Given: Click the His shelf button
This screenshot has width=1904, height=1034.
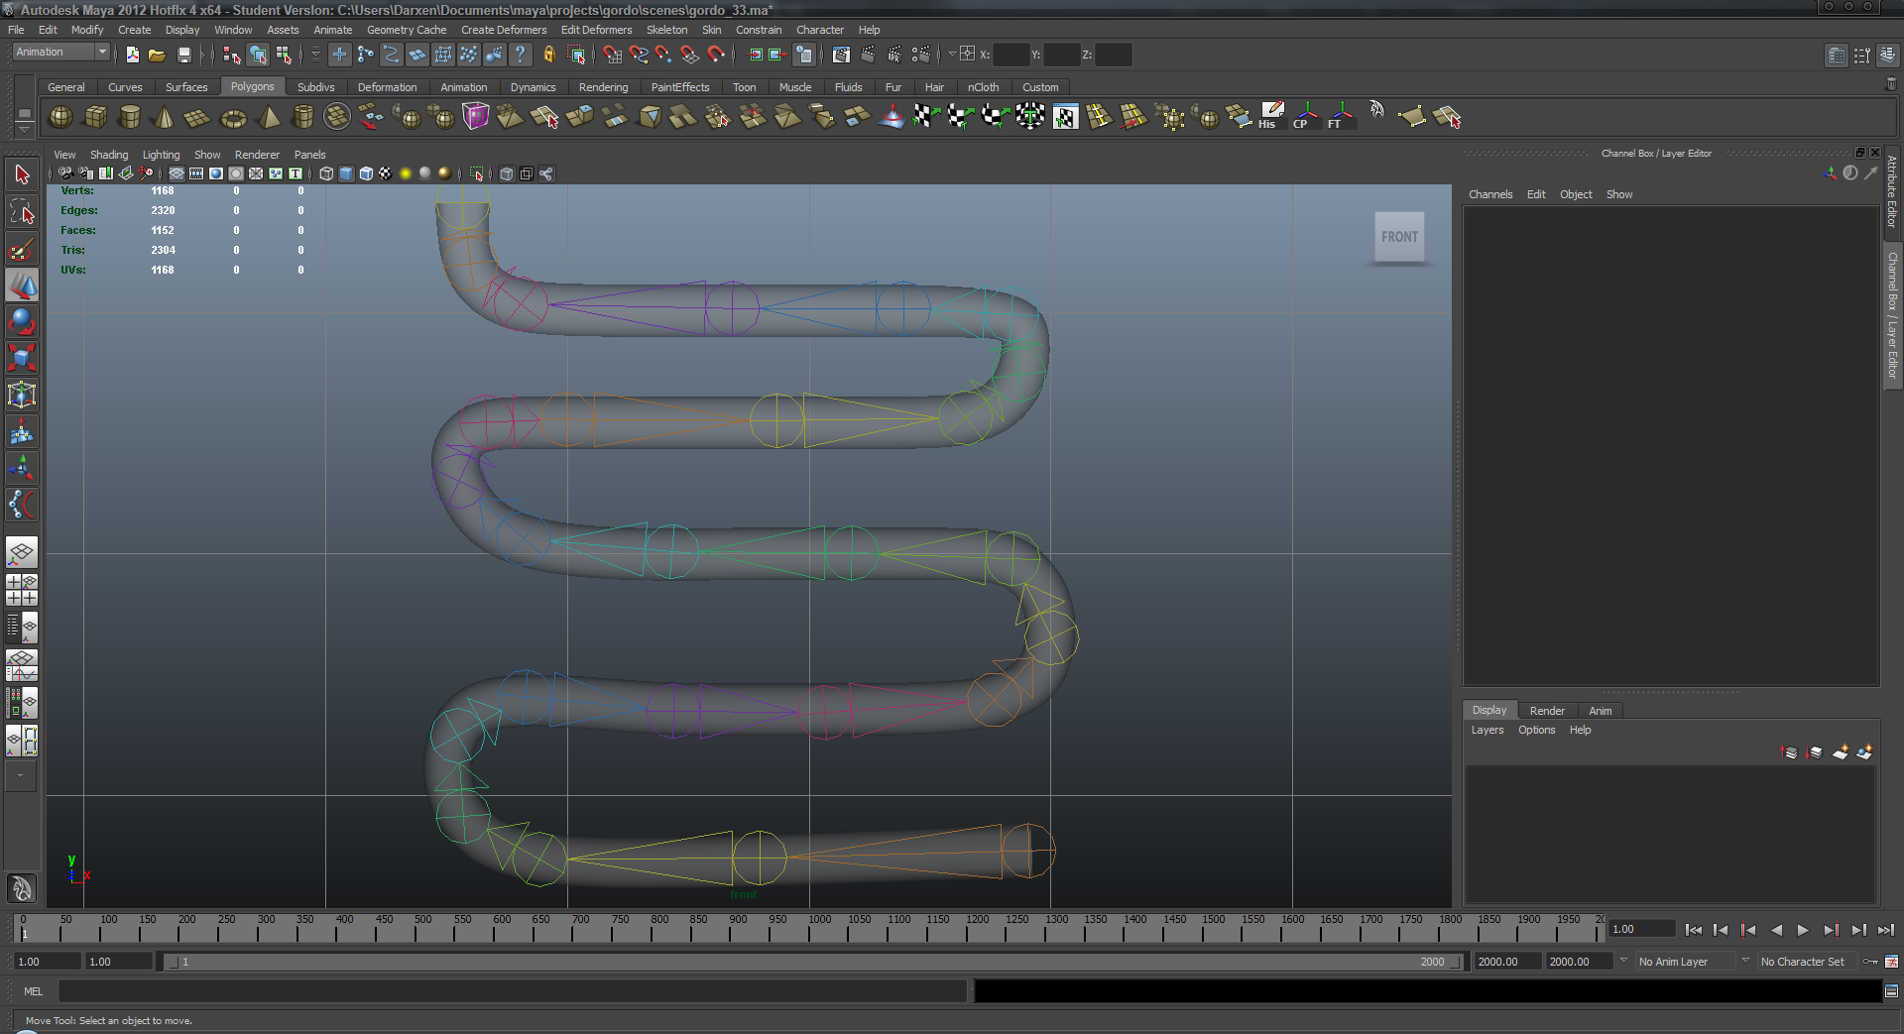Looking at the screenshot, I should pyautogui.click(x=1271, y=117).
